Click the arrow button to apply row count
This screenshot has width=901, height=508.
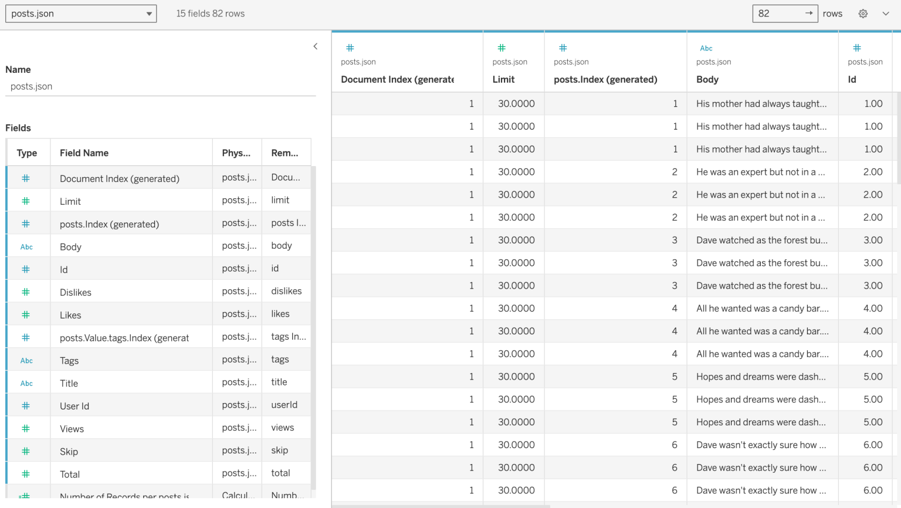click(809, 13)
